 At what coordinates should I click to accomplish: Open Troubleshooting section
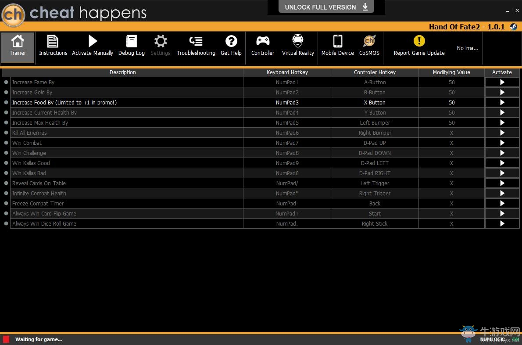point(196,46)
